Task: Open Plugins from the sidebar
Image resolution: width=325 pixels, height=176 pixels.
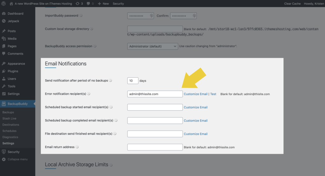Action: (x=13, y=71)
